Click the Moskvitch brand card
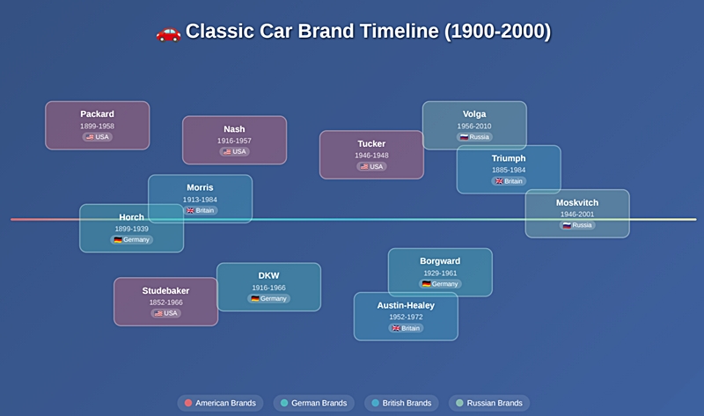Screen dimensions: 704x416 [x=577, y=214]
